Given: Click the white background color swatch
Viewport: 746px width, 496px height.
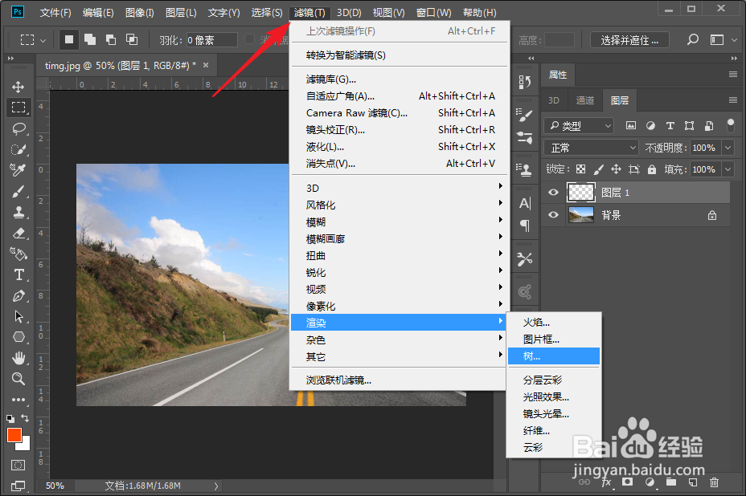Looking at the screenshot, I should pos(25,445).
